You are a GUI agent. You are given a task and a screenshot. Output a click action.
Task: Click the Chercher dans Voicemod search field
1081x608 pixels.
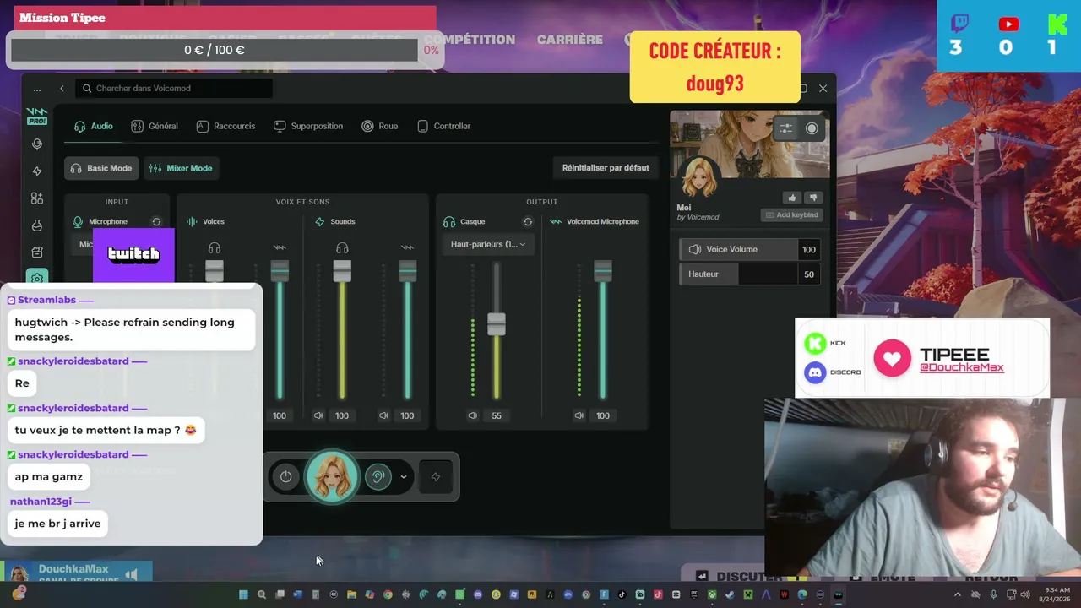pyautogui.click(x=174, y=89)
